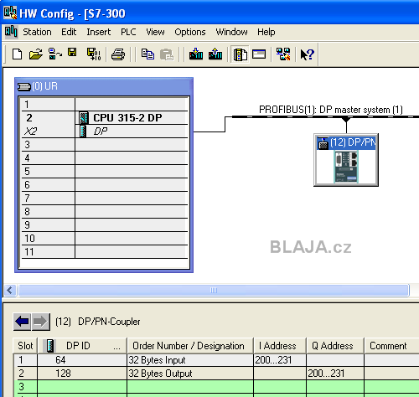Toggle the hardware catalog icon
The image size is (419, 397).
coord(240,54)
